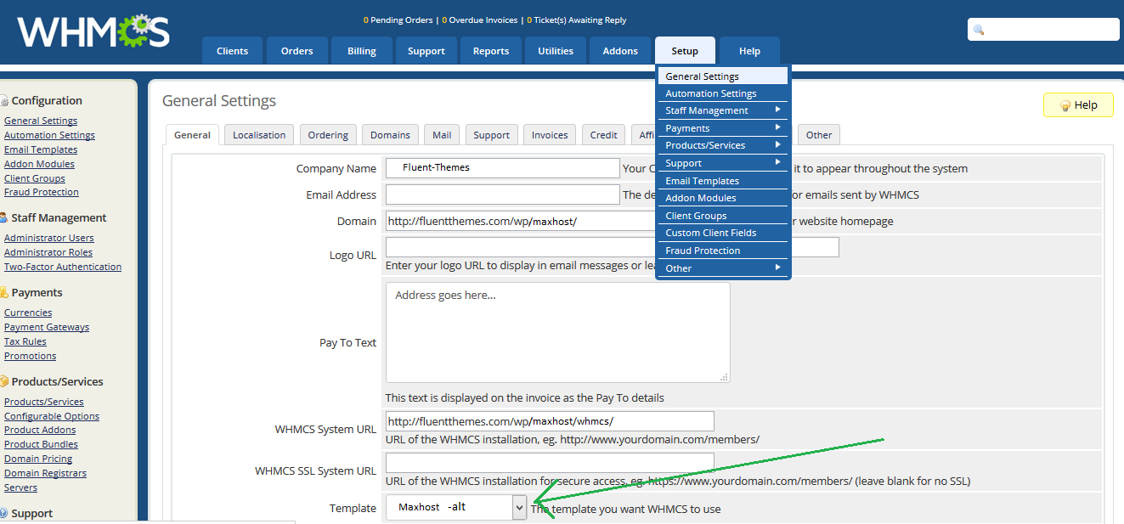
Task: Focus the WHMCS SSL System URL field
Action: 550,463
